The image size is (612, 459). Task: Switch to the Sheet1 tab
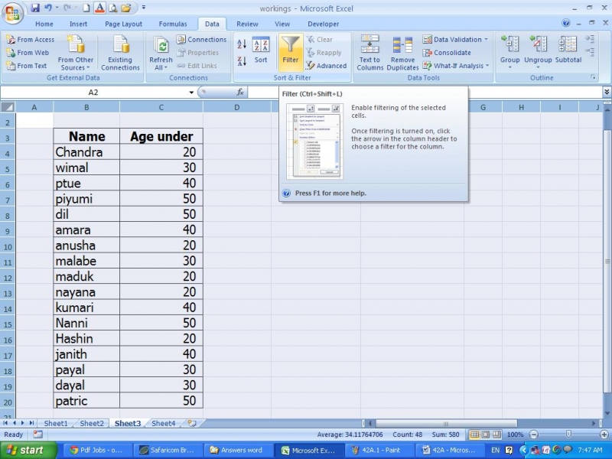click(56, 422)
